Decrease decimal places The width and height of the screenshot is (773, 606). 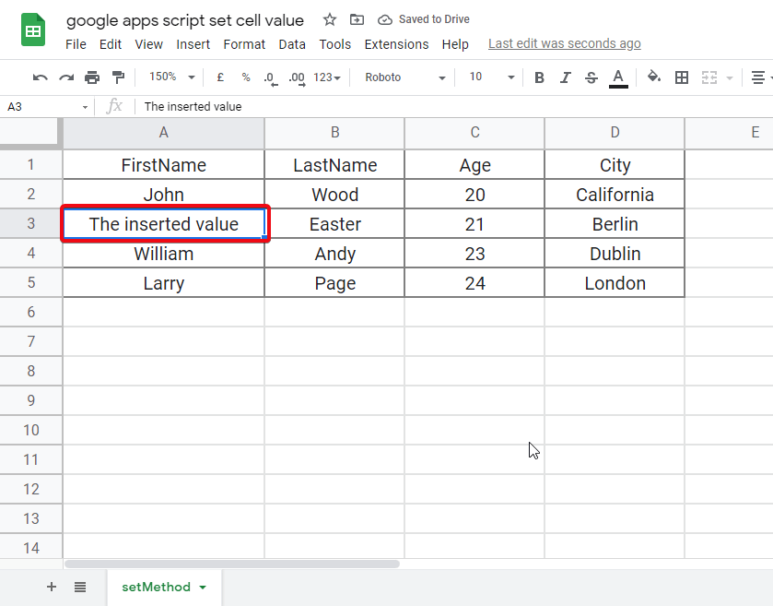click(x=270, y=77)
